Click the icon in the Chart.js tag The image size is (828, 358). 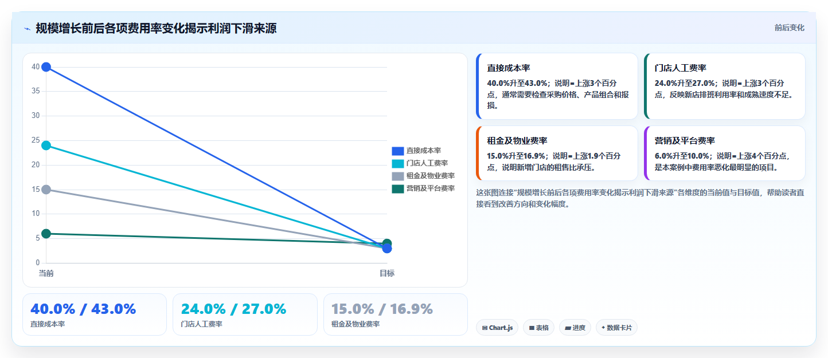(x=485, y=328)
